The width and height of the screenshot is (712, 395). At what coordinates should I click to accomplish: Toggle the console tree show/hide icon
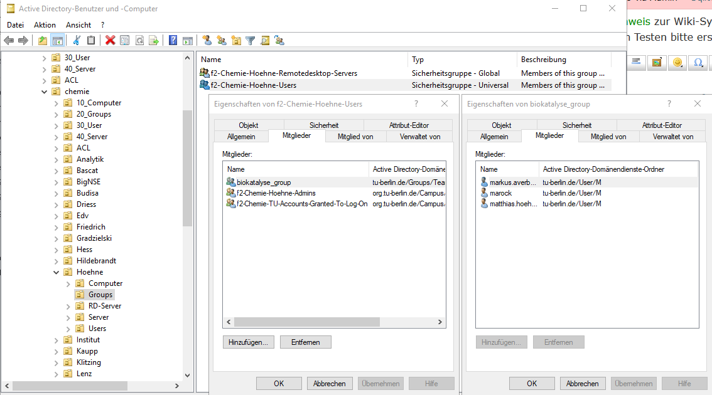[x=58, y=40]
